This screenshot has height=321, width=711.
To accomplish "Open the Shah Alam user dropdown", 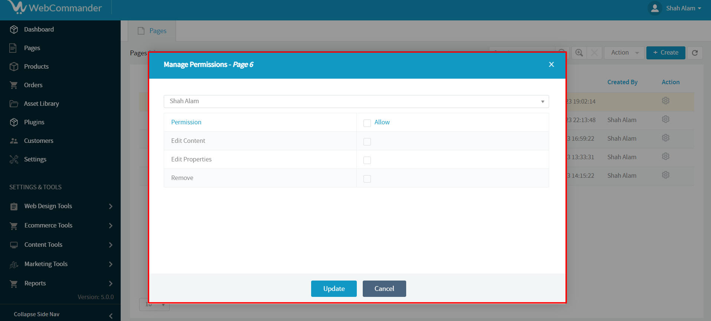I will [356, 101].
